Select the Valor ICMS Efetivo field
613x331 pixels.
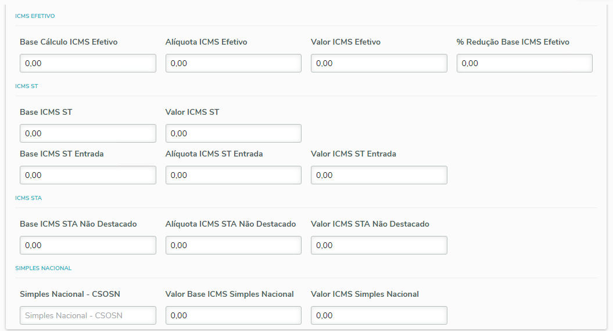[x=379, y=63]
